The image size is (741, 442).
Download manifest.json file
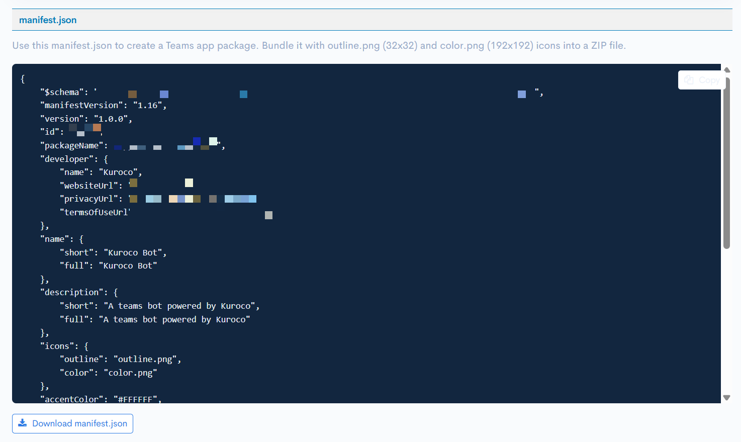click(73, 423)
